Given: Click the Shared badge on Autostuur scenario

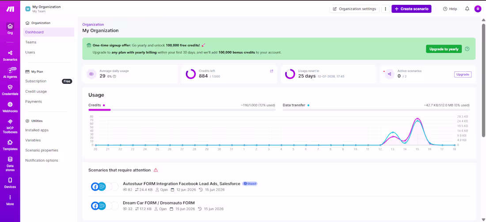Looking at the screenshot, I should click(250, 184).
